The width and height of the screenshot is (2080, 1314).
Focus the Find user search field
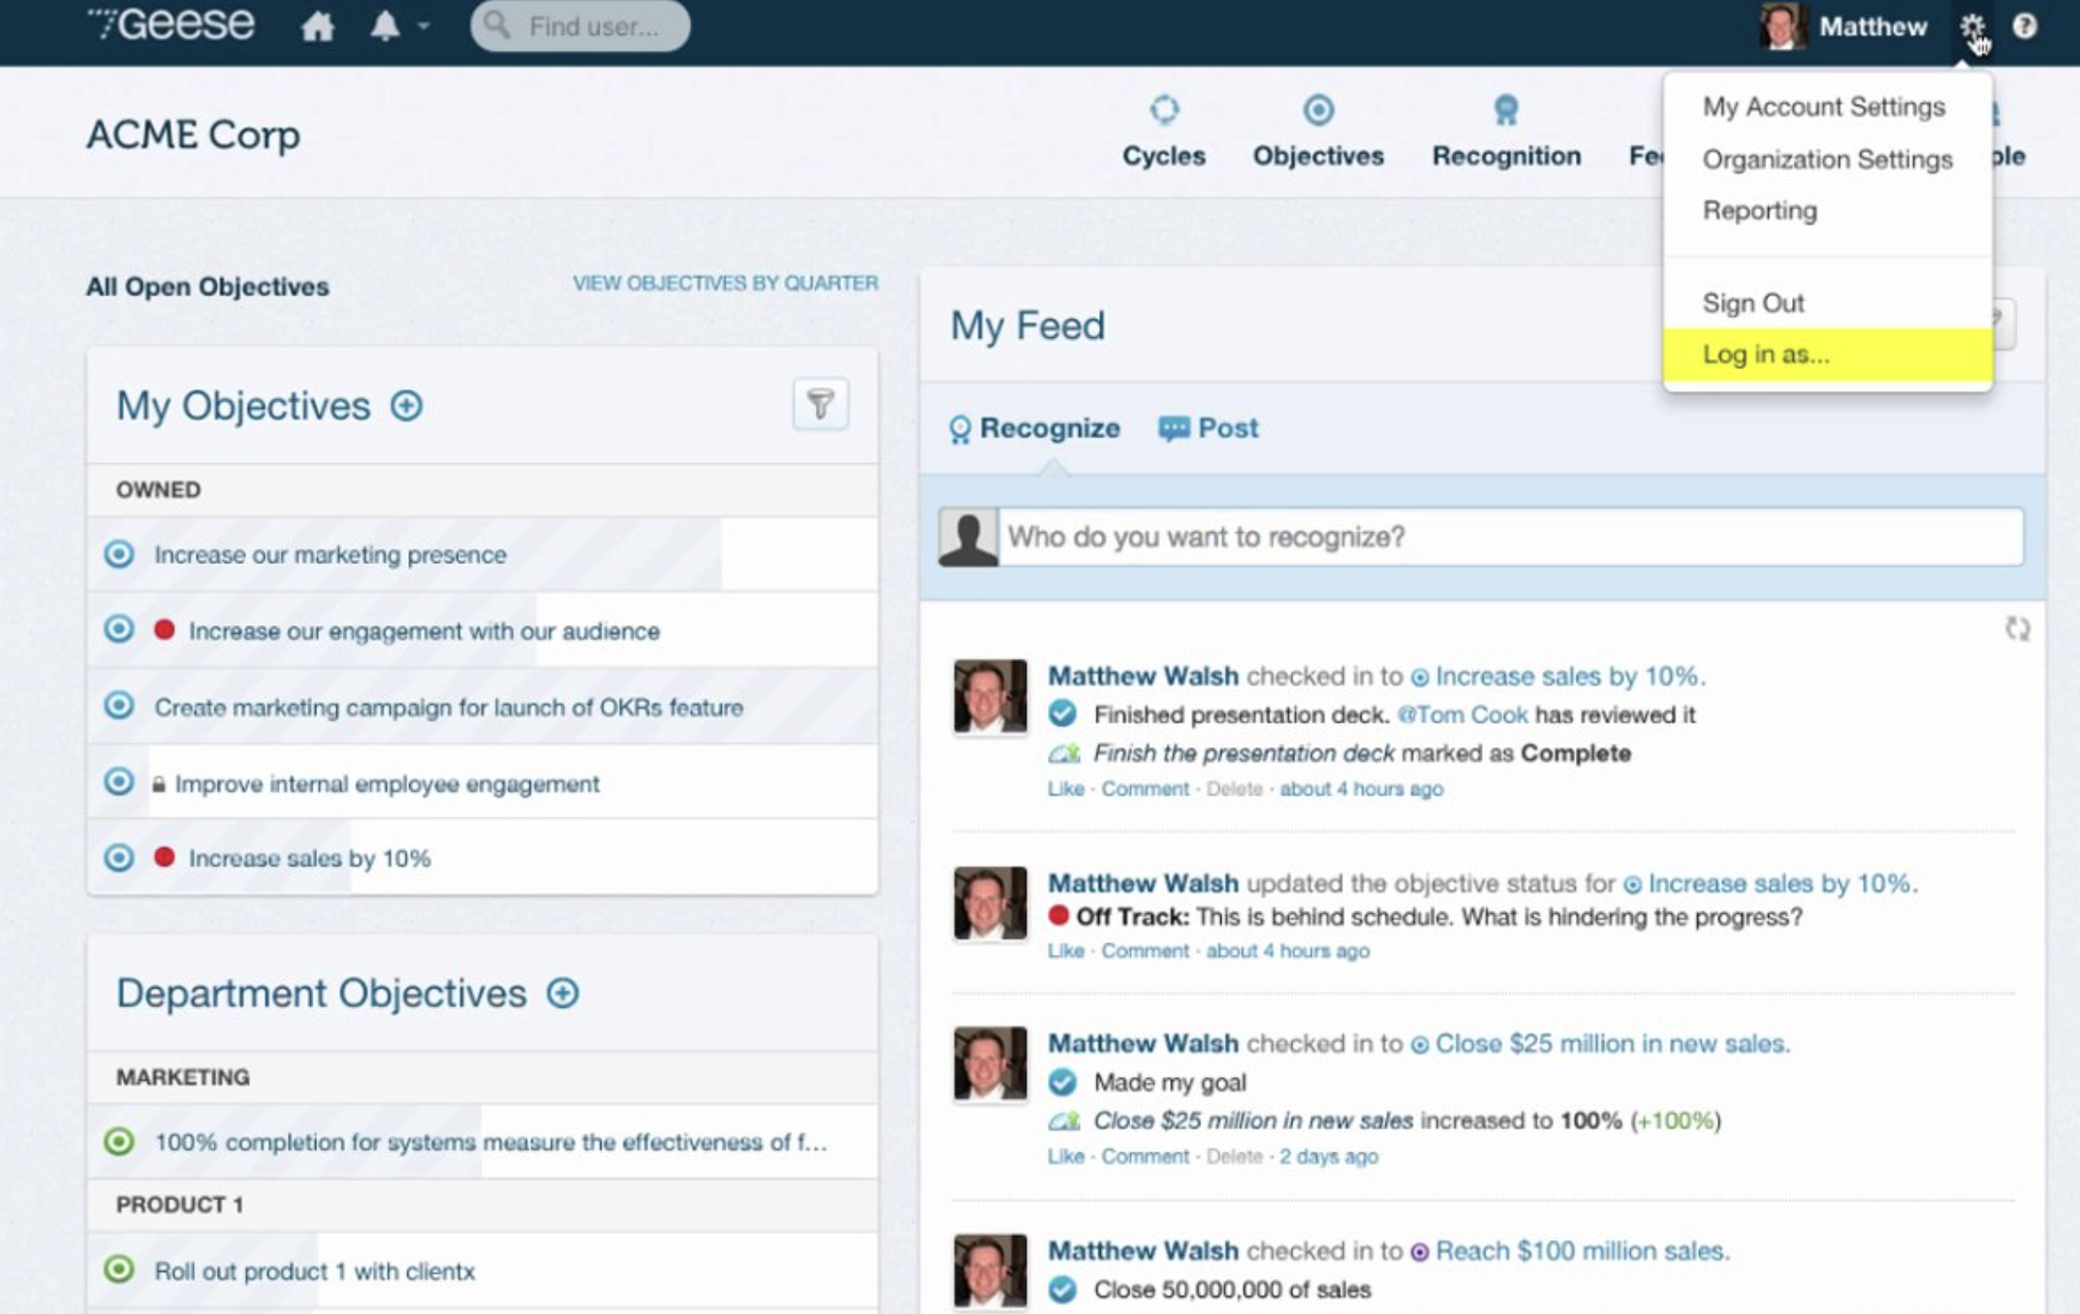point(580,26)
